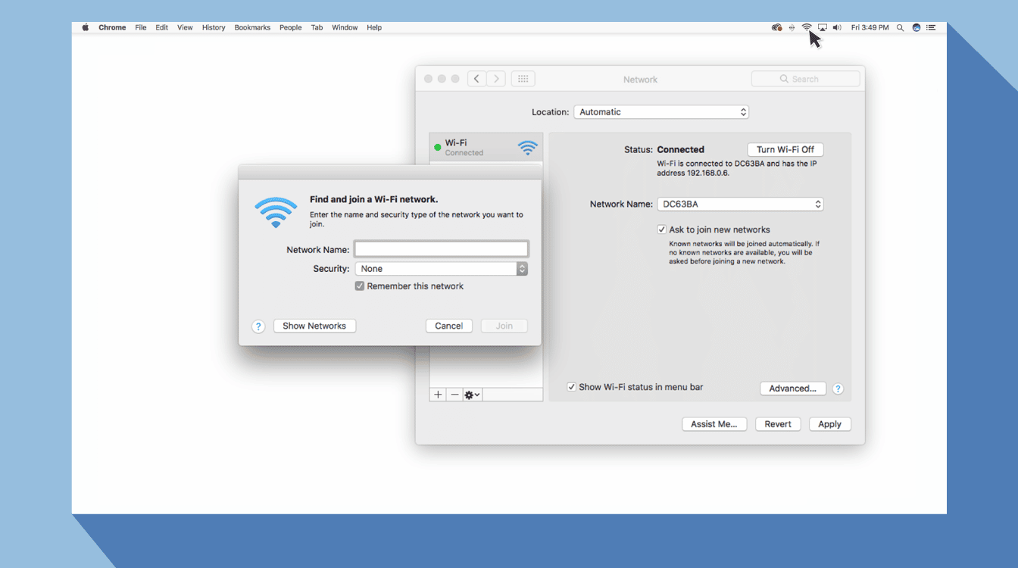1018x568 pixels.
Task: Disable Ask to join new networks
Action: coord(662,229)
